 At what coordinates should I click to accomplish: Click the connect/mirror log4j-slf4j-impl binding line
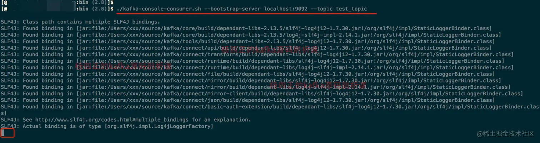tap(255, 87)
